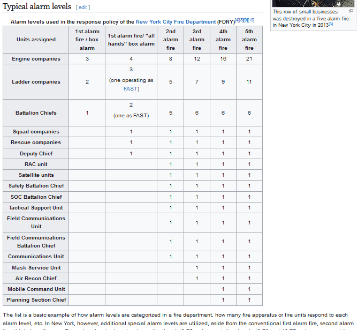Viewport: 358px width, 330px height.
Task: Click the 'Communications Unit' row header
Action: coord(36,257)
